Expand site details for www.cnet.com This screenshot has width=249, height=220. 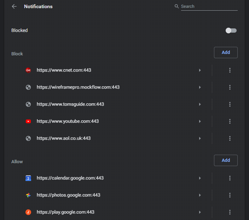click(200, 70)
